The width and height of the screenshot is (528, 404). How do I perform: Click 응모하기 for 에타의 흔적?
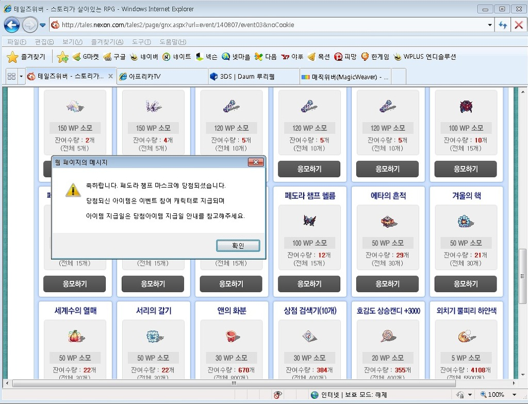click(x=388, y=284)
